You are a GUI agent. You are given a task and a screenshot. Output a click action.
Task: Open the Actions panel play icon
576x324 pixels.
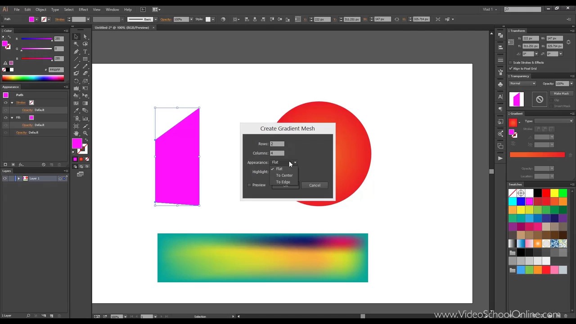click(x=500, y=158)
